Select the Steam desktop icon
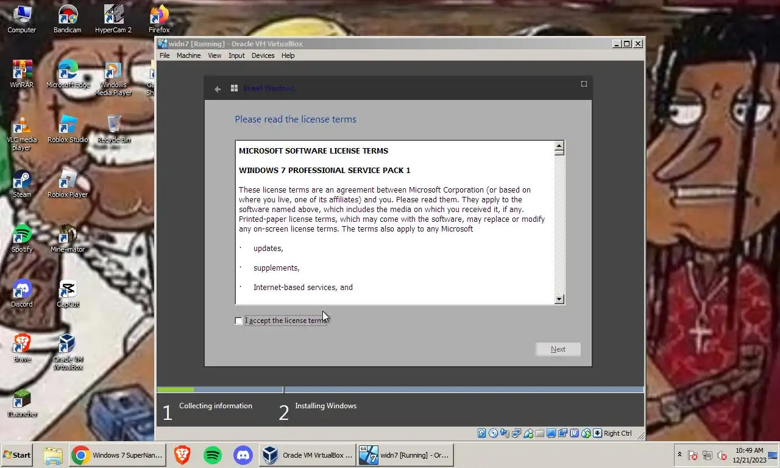Screen dimensions: 780x468 [21, 183]
